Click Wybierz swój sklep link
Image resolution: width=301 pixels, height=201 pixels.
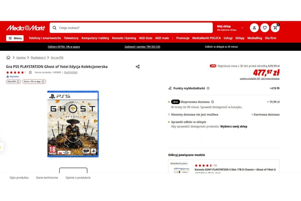pyautogui.click(x=234, y=127)
